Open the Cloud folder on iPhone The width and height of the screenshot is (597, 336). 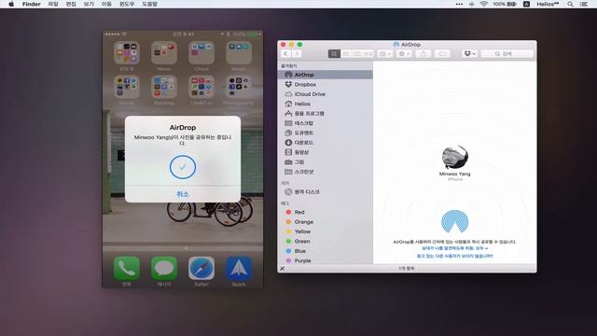[x=201, y=53]
